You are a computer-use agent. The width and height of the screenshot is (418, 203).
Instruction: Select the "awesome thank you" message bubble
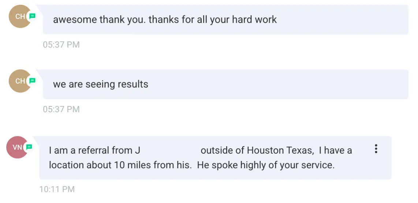[225, 19]
